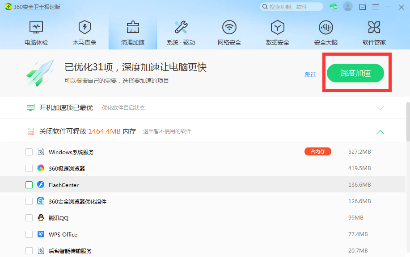Click the 搜索功能、软件 search field
Viewport: 410px width, 257px height.
coord(292,7)
